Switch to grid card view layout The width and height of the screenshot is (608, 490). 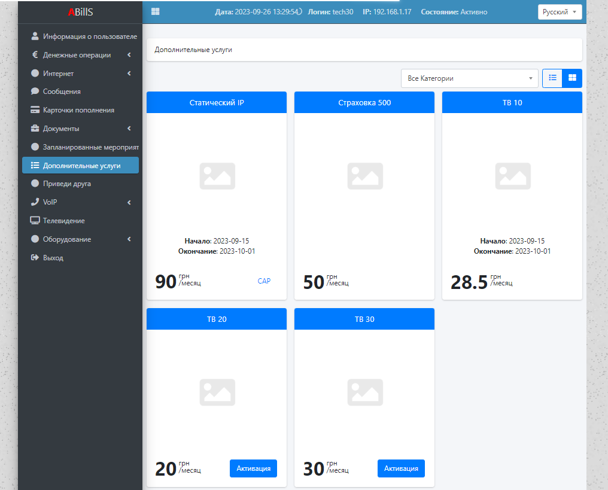pyautogui.click(x=572, y=78)
